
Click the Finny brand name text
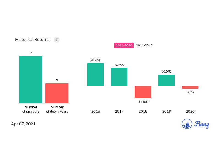click(202, 125)
